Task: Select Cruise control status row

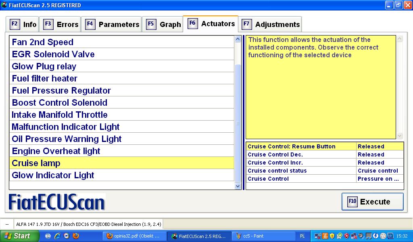Action: click(325, 171)
